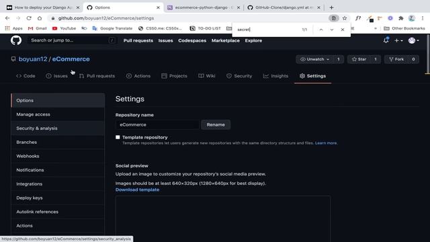Open the Security tab
The image size is (430, 242).
coord(239,76)
